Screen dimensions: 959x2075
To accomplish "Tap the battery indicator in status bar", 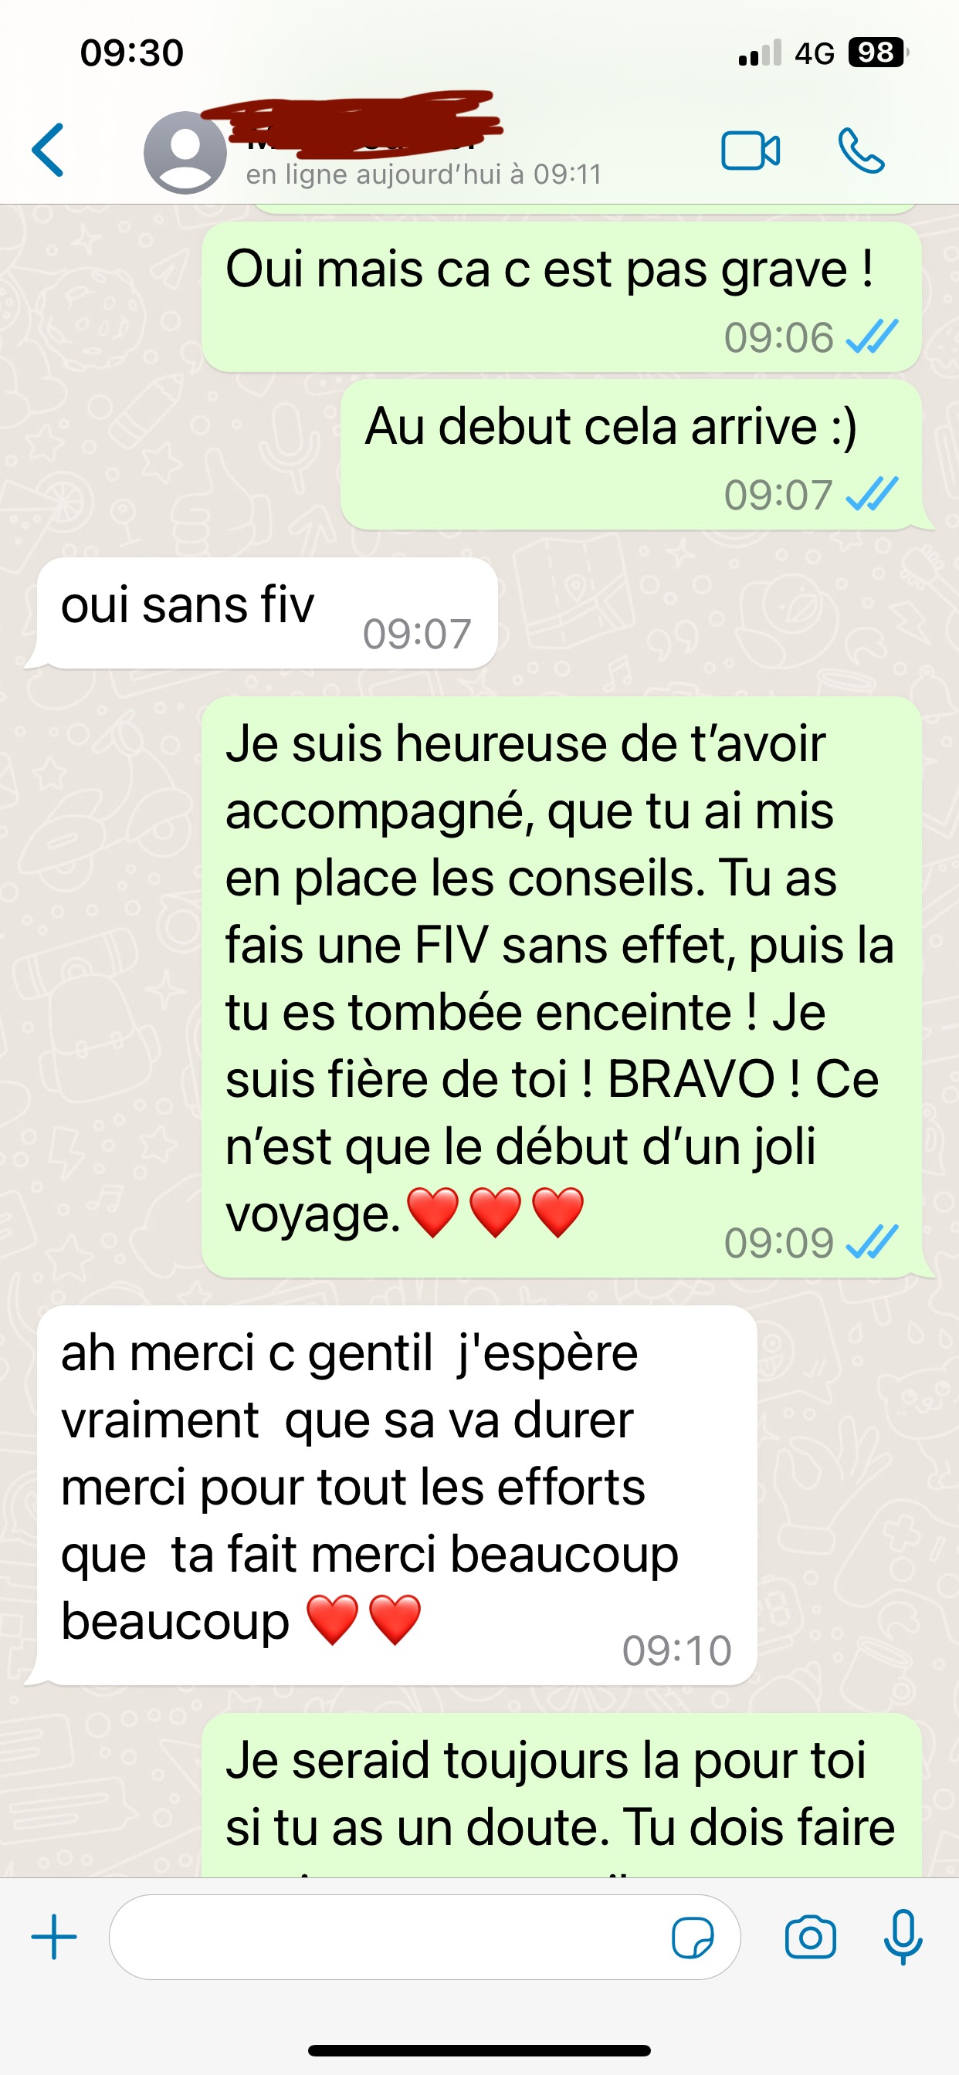I will coord(878,53).
